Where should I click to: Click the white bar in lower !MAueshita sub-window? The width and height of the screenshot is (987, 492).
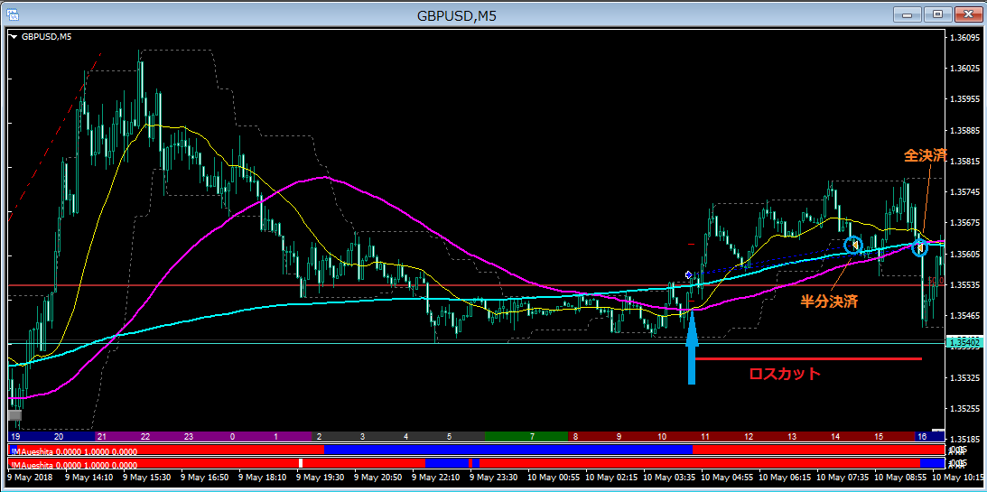tap(301, 463)
